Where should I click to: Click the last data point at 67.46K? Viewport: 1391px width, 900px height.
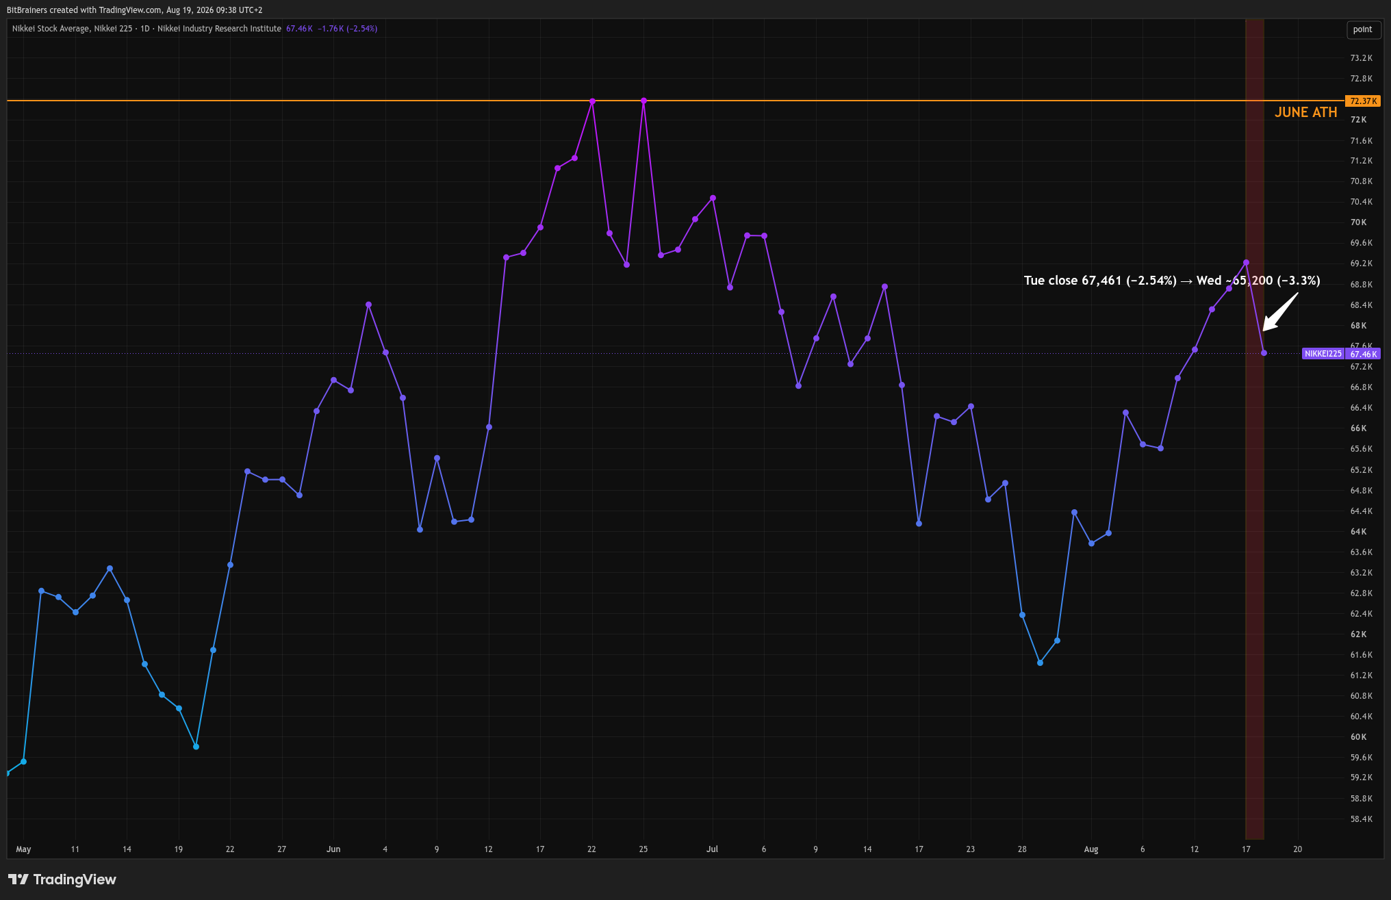[x=1264, y=353]
